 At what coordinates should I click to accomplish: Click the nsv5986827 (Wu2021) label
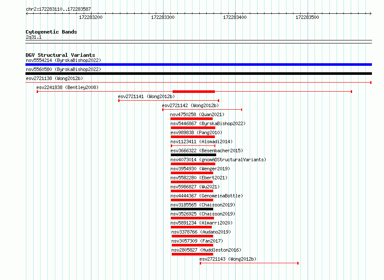point(195,187)
